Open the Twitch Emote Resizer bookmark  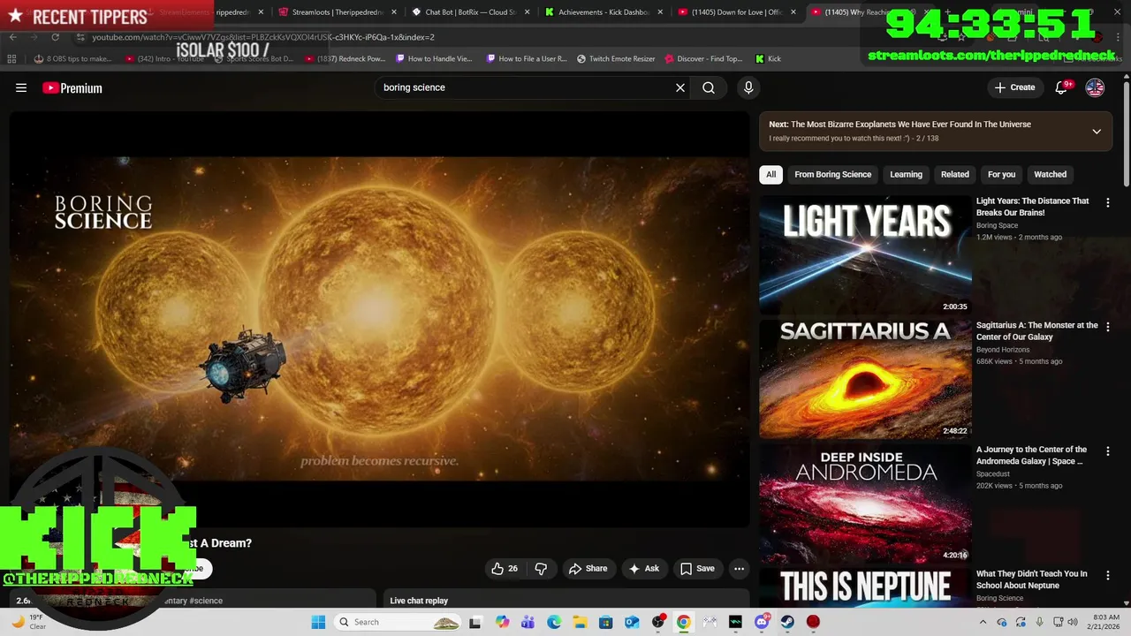click(x=616, y=59)
